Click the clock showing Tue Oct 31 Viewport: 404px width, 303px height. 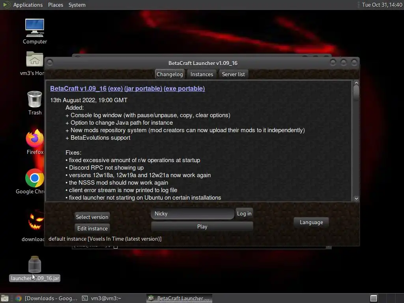point(382,5)
